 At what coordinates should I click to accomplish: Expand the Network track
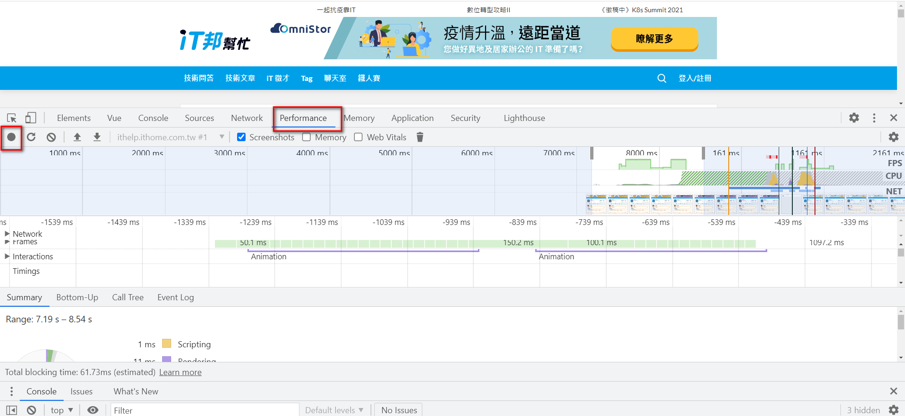tap(7, 233)
